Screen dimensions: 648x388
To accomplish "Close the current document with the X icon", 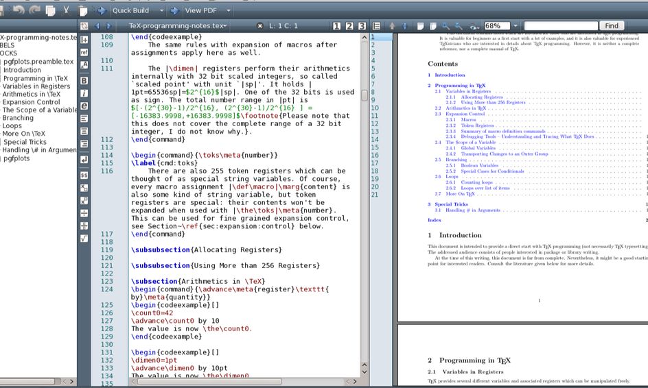I will point(259,25).
